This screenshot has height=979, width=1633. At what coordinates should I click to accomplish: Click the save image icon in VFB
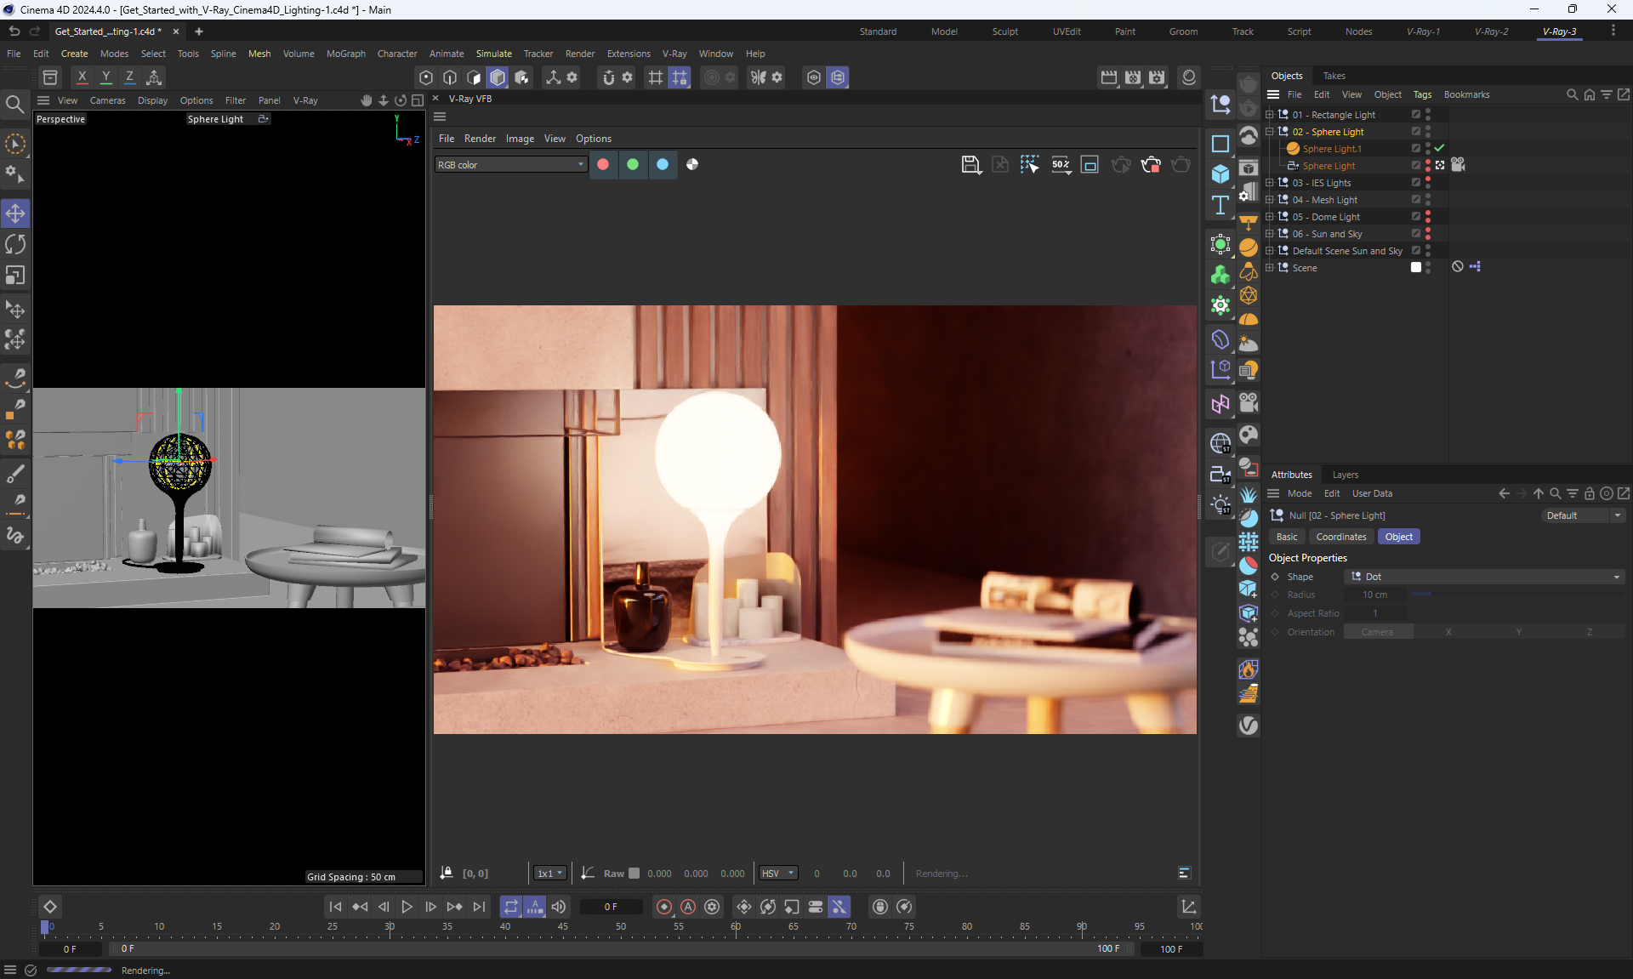point(970,165)
